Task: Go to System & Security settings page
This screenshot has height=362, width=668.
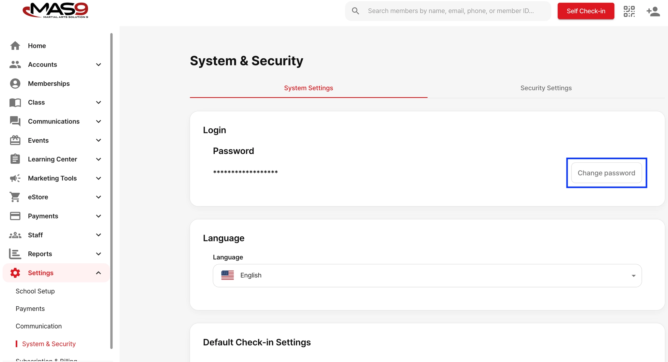Action: pyautogui.click(x=49, y=344)
